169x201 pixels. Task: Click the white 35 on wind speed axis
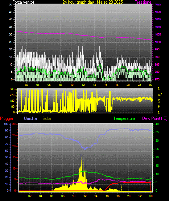(x=11, y=27)
